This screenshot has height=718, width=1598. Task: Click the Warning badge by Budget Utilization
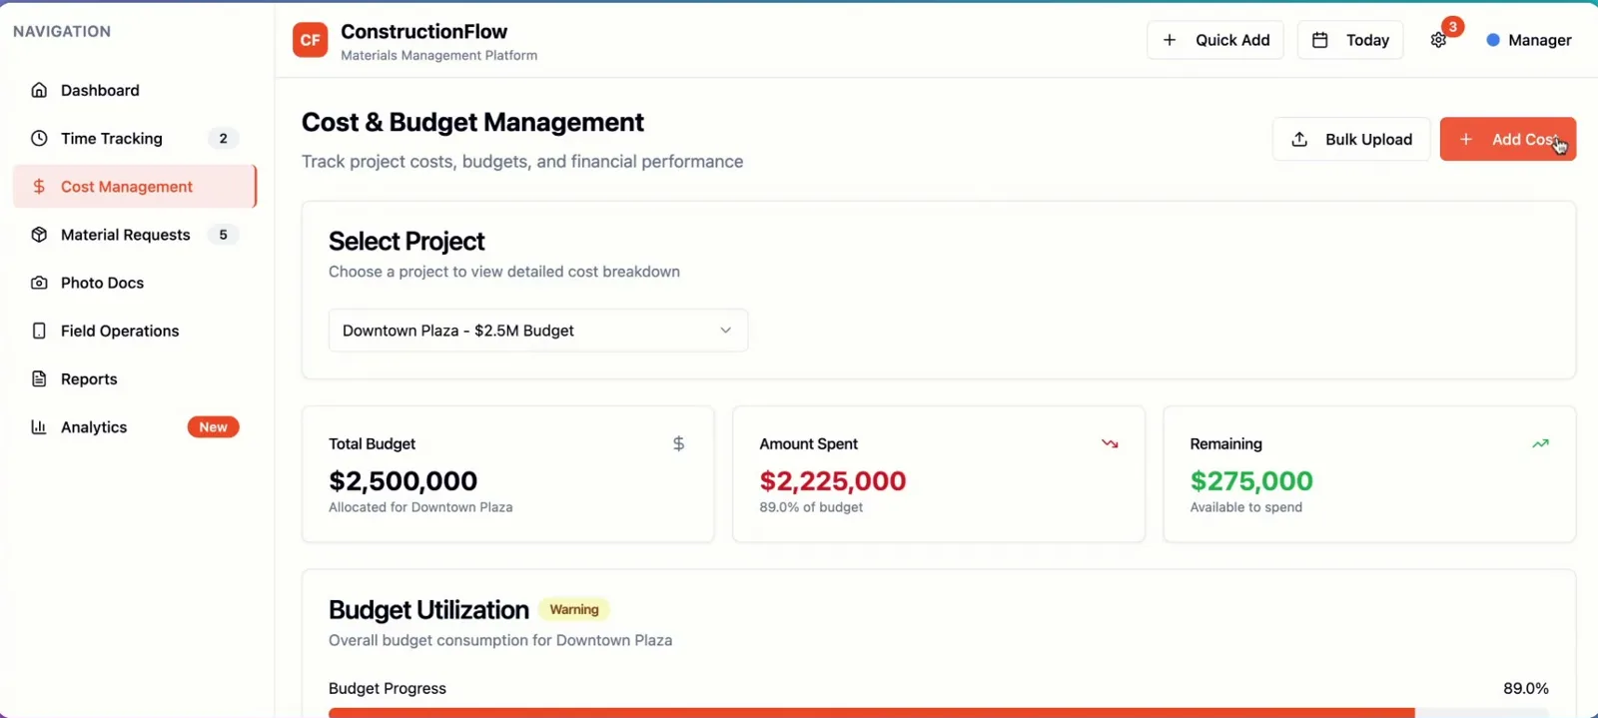(x=574, y=609)
